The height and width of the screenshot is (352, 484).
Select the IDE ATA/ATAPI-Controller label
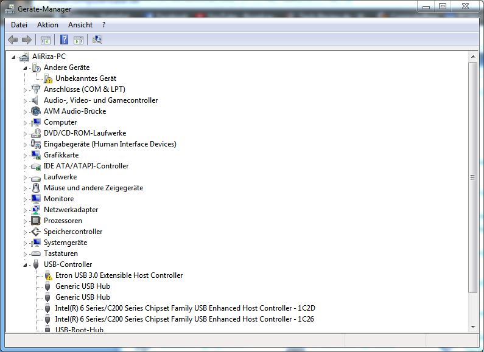(86, 166)
